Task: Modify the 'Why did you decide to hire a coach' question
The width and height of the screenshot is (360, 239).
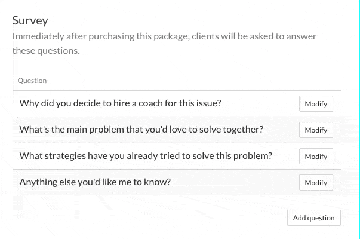Action: pyautogui.click(x=316, y=103)
